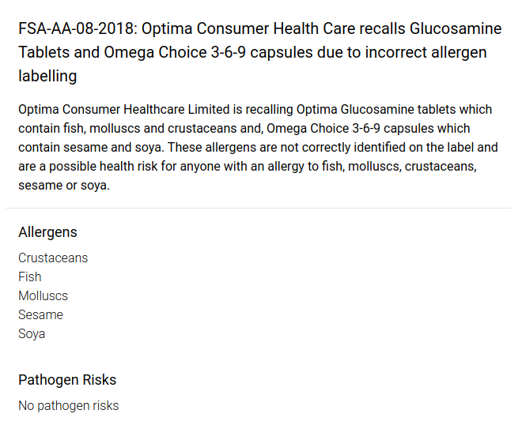The height and width of the screenshot is (440, 522).
Task: Click the Molluscs allergen entry
Action: [43, 295]
